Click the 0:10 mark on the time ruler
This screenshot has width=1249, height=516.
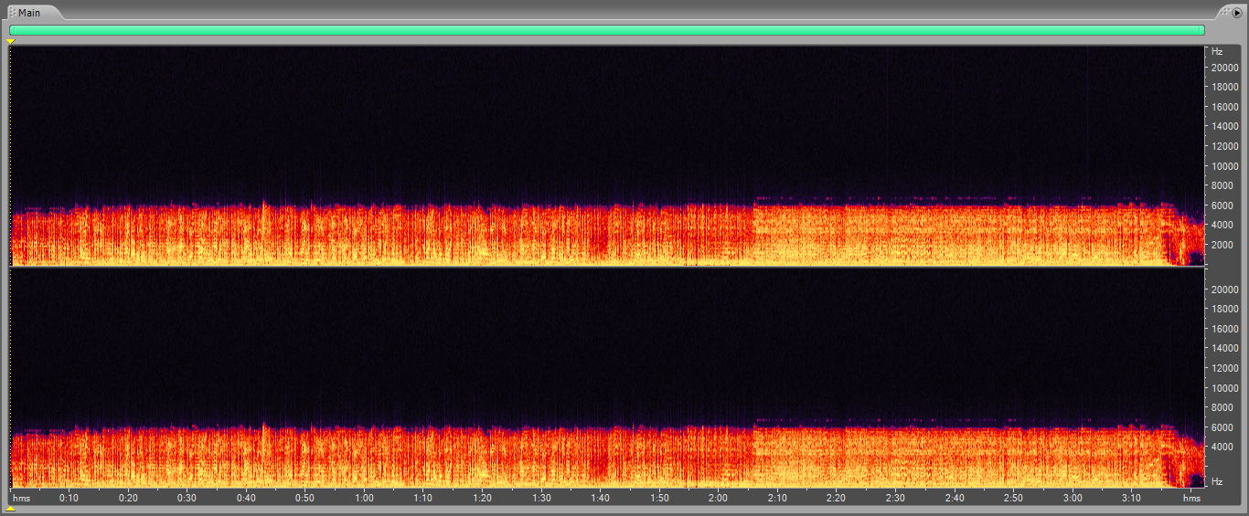tap(69, 499)
